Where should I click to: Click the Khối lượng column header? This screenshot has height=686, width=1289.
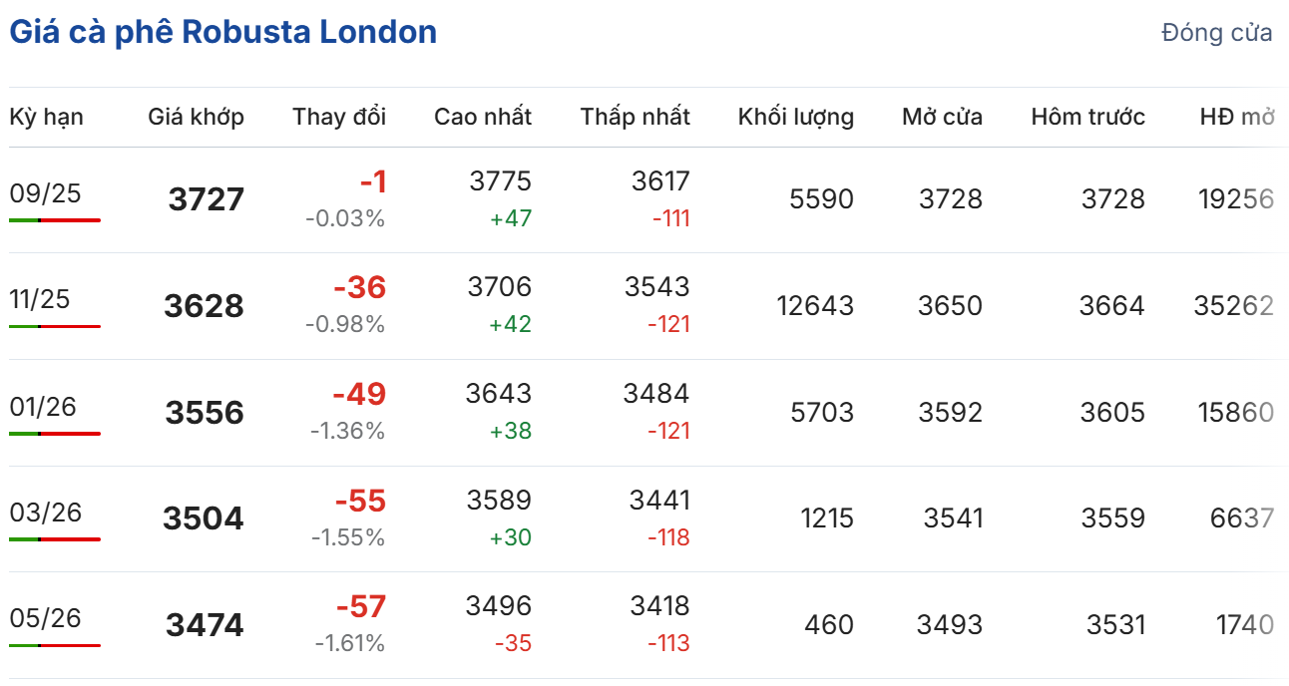point(795,117)
